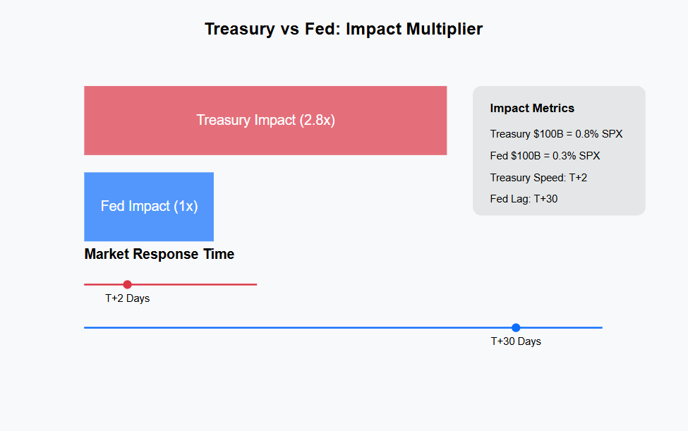Click the right end of the blue timeline
Viewport: 688px width, 431px height.
coord(600,327)
